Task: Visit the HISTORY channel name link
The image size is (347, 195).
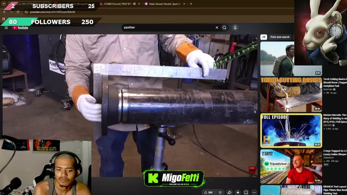Action: click(327, 125)
